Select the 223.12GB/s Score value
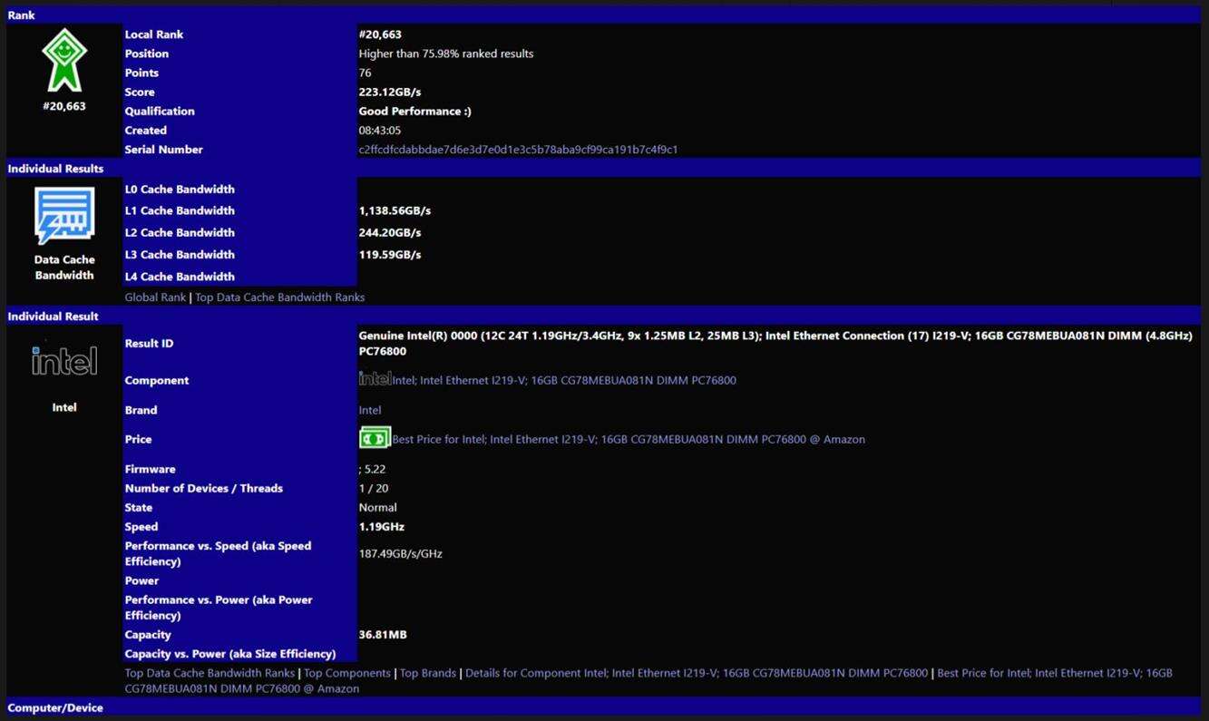 390,93
